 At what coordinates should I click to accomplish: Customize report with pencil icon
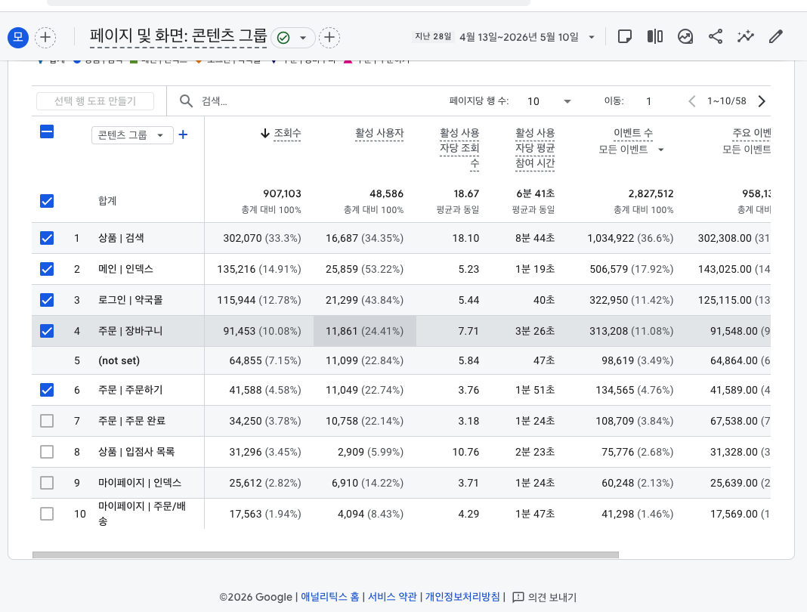tap(775, 36)
